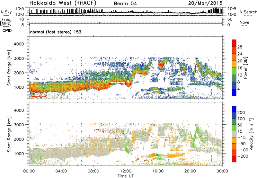Pick the grey -15 to 15 velocity segment
Viewport: 257px width, 178px height.
(x=234, y=134)
